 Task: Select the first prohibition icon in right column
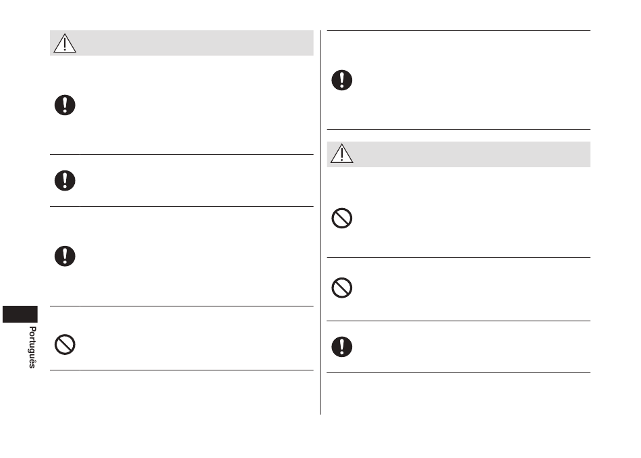pos(342,218)
